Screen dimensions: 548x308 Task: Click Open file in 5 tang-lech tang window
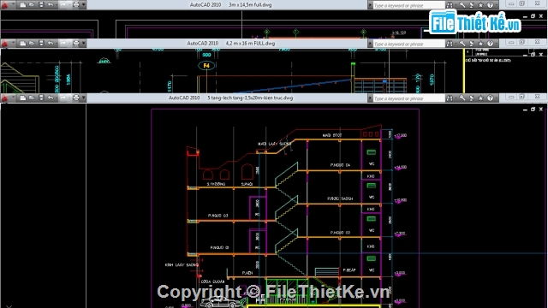(32, 98)
